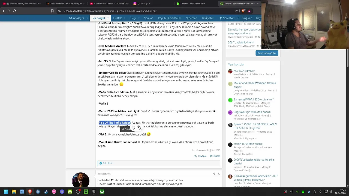The image size is (349, 196).
Task: Open Samsung PM9A1 SSD orijinal mi topic
Action: pos(254,99)
